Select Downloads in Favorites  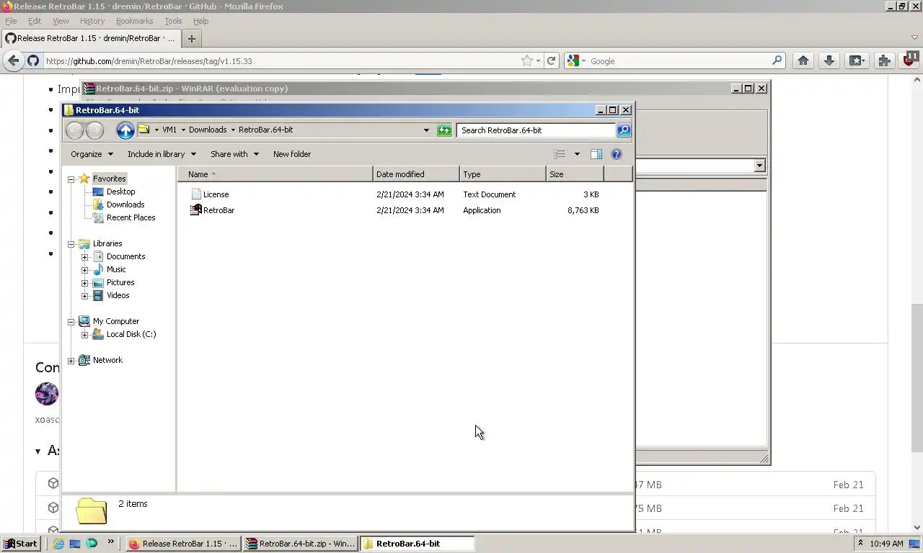click(125, 204)
